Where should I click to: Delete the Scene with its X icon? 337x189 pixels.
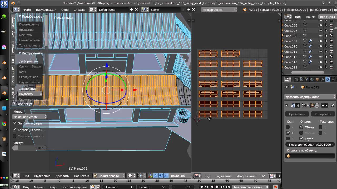point(194,9)
